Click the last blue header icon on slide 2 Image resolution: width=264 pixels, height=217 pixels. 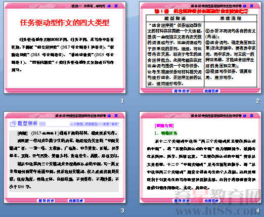[x=252, y=6]
